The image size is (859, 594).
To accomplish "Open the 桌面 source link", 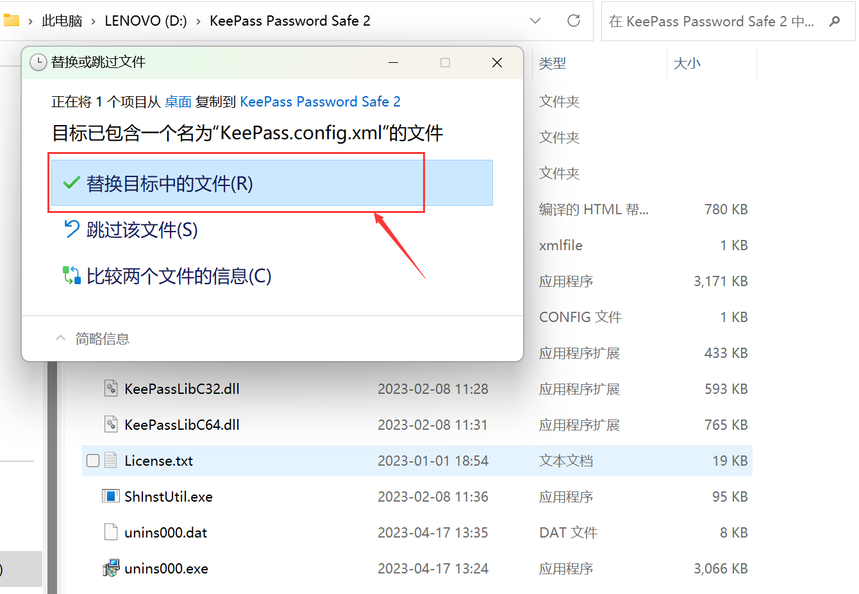I will 178,101.
